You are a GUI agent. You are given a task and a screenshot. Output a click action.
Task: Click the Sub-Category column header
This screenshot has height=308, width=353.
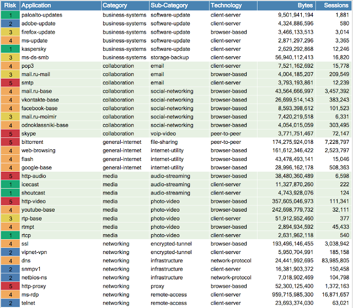(x=179, y=6)
